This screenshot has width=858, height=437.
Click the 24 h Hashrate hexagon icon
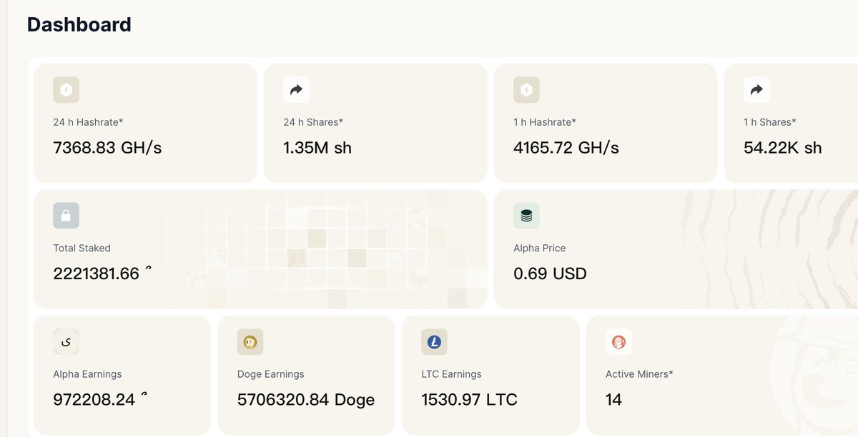pos(66,90)
